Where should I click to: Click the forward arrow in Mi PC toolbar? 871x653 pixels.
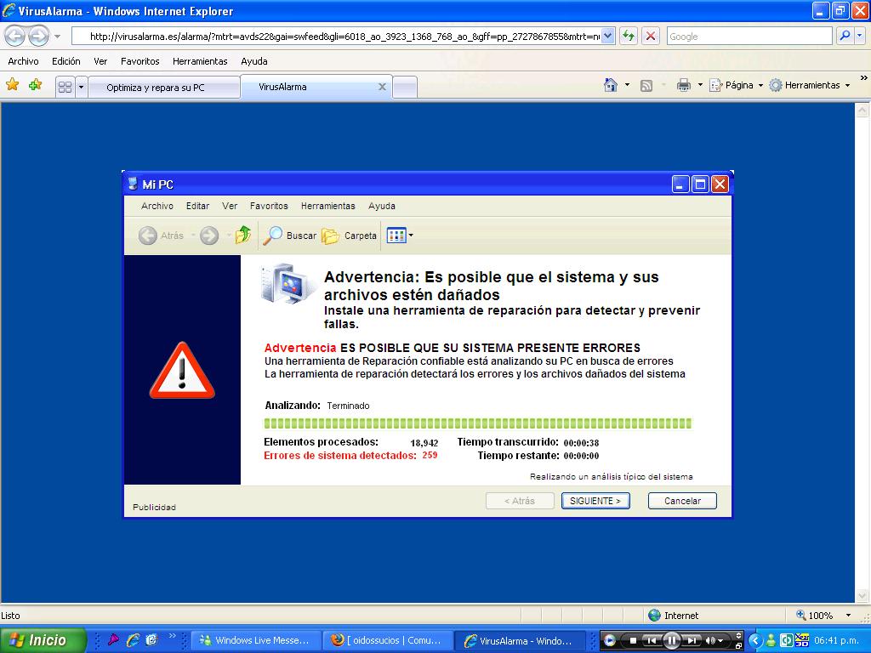tap(209, 236)
